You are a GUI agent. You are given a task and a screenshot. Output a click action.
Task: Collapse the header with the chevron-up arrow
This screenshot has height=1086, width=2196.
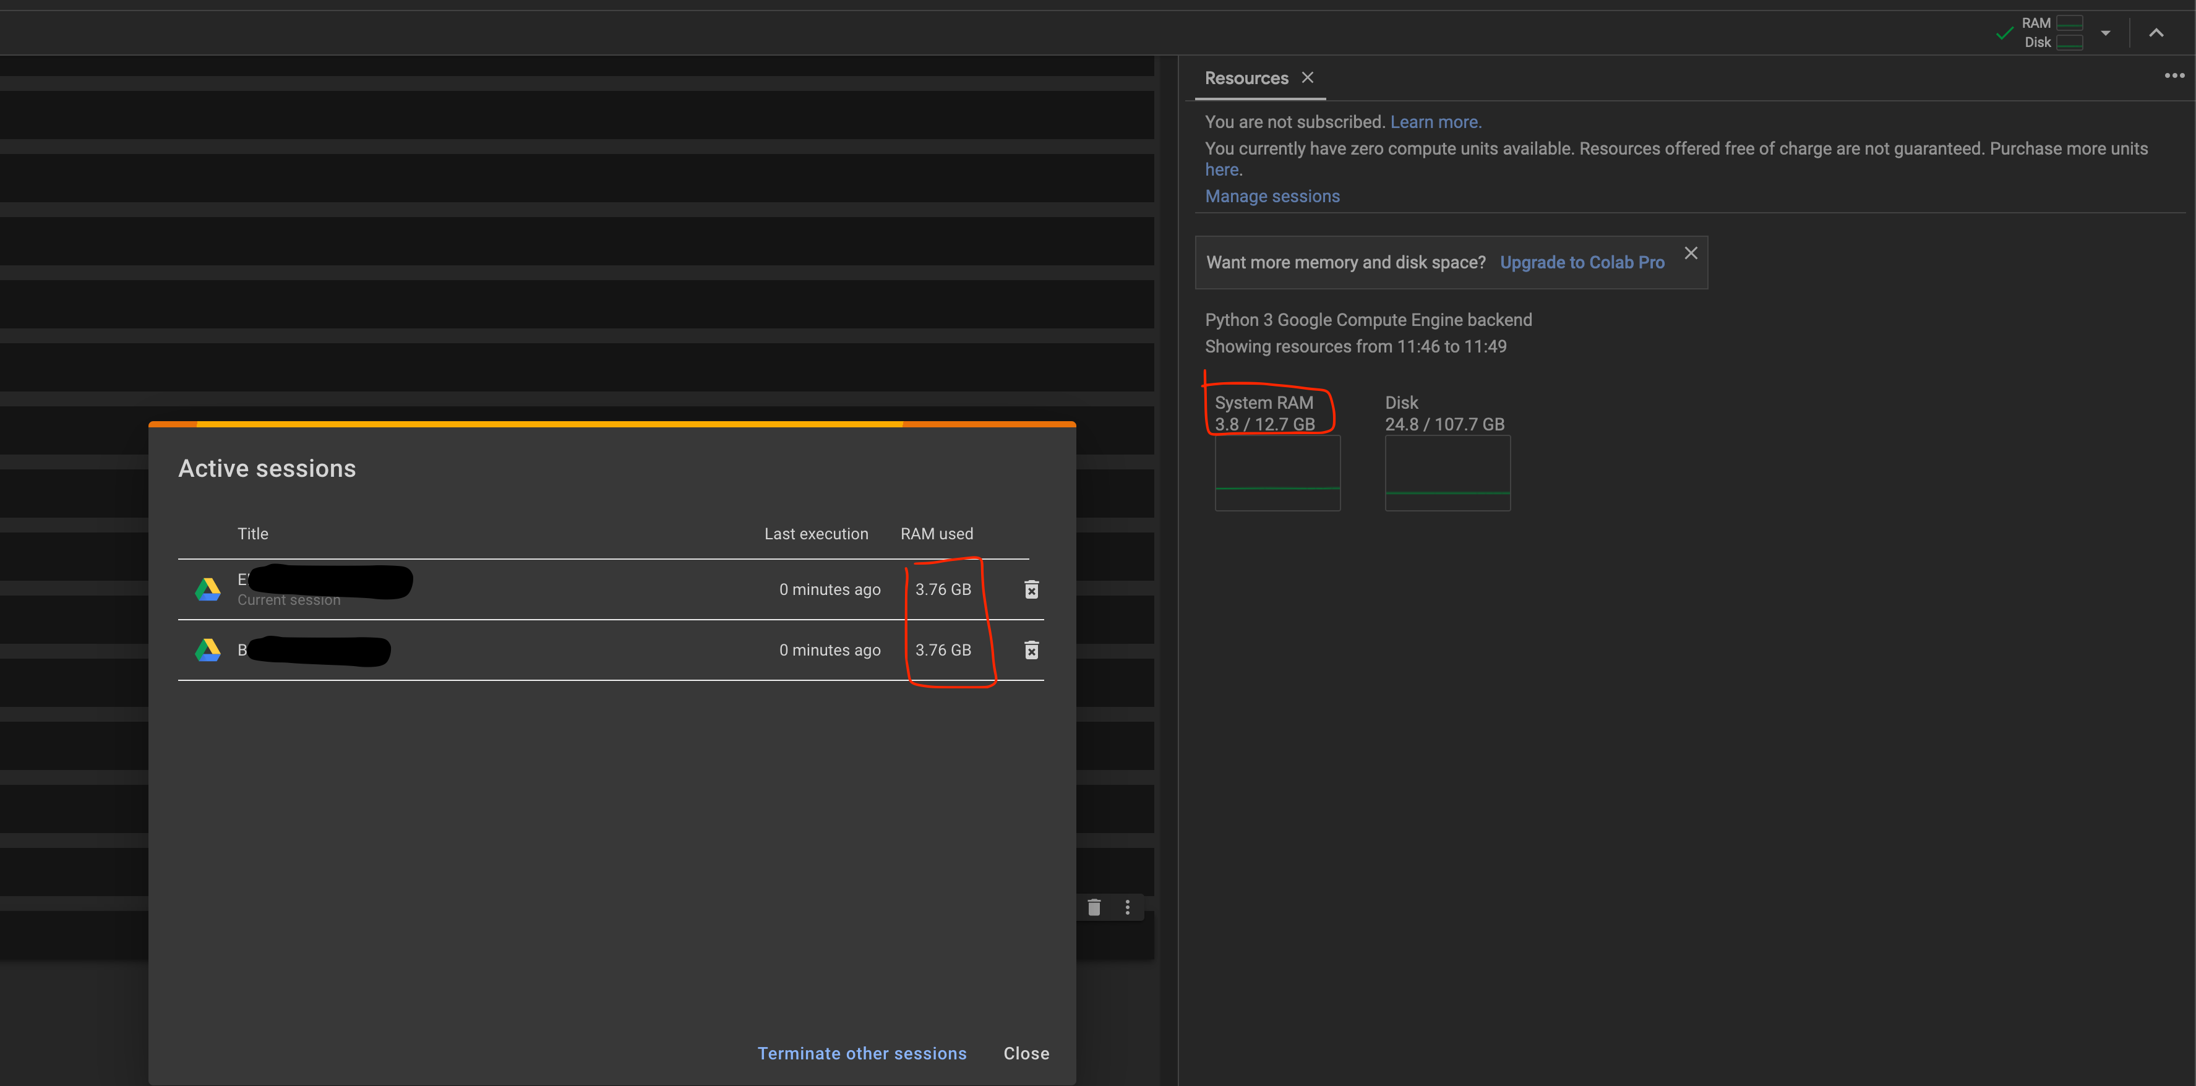2156,32
